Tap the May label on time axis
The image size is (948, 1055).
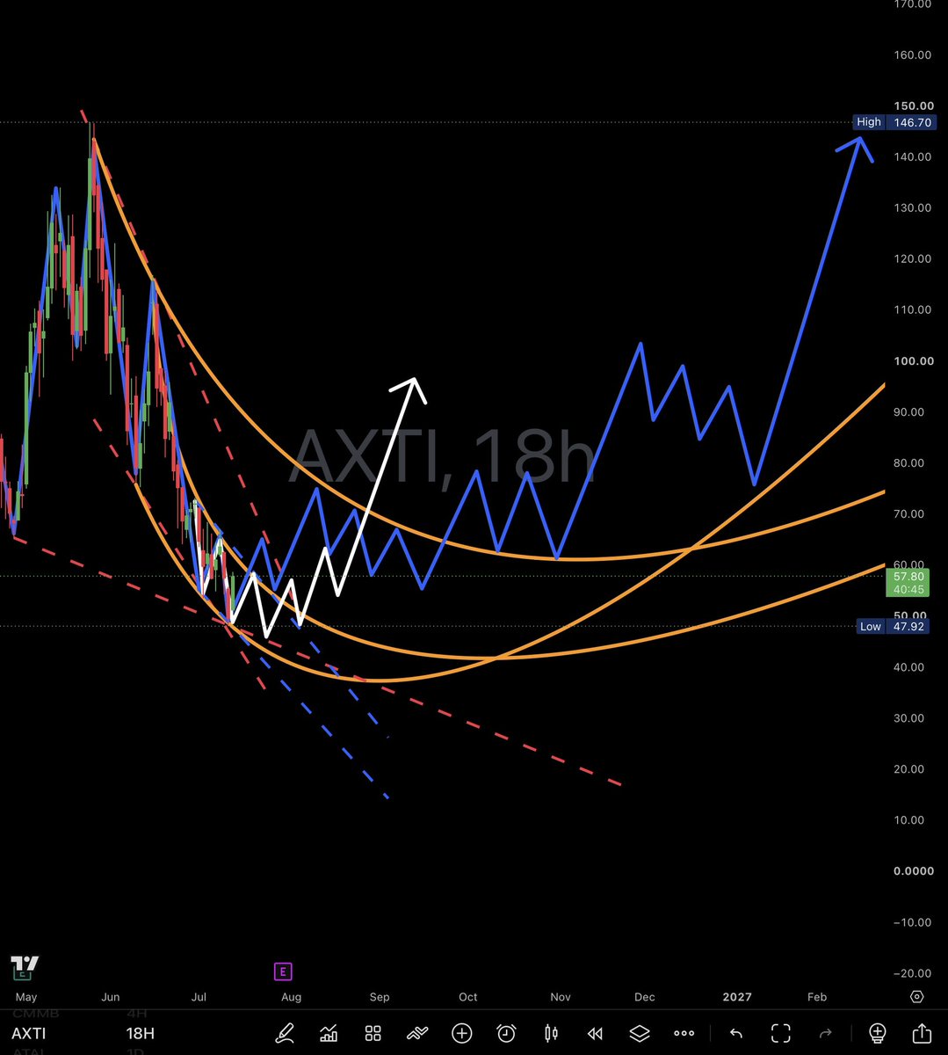coord(26,996)
